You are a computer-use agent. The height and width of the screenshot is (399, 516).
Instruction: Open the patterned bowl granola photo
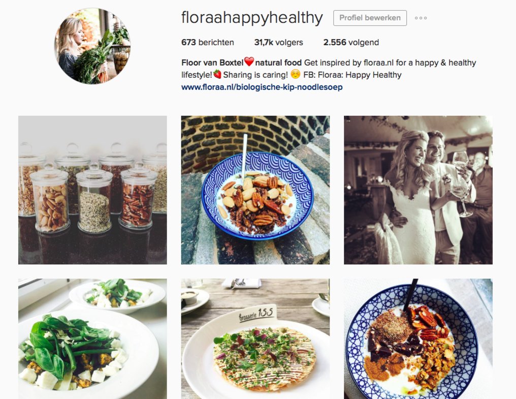tap(418, 339)
